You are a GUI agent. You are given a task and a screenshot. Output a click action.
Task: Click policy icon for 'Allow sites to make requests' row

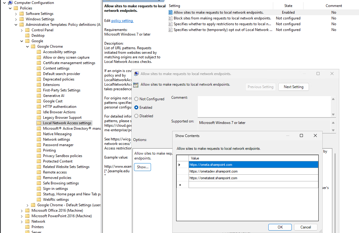(x=171, y=12)
